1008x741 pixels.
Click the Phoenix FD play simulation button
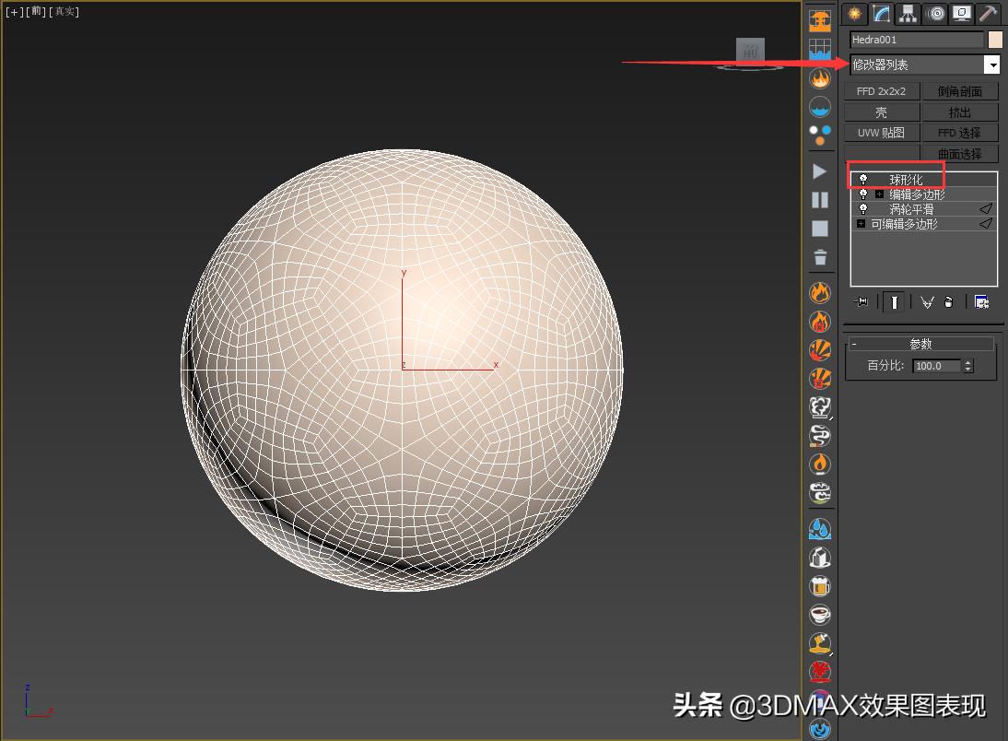pos(819,171)
